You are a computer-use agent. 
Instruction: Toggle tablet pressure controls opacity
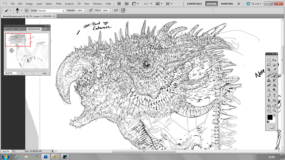(x=91, y=11)
